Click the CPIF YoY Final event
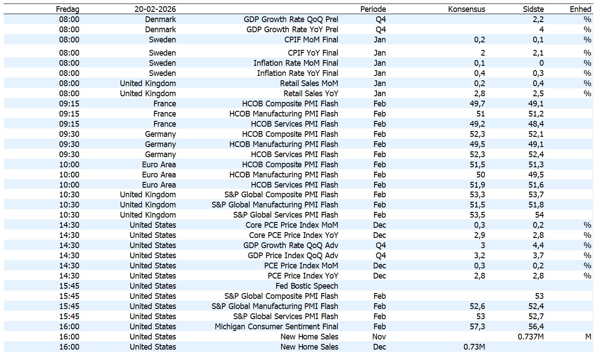 (x=313, y=53)
